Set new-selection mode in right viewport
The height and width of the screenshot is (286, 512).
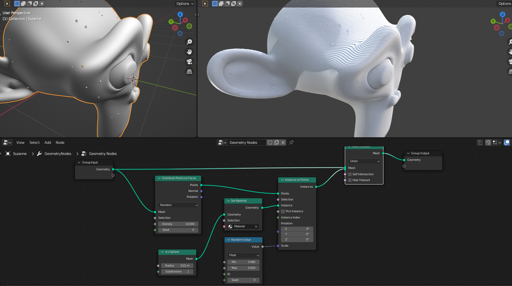[215, 4]
